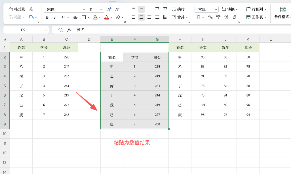Justify text alignment
Image resolution: width=291 pixels, height=174 pixels.
(157, 17)
